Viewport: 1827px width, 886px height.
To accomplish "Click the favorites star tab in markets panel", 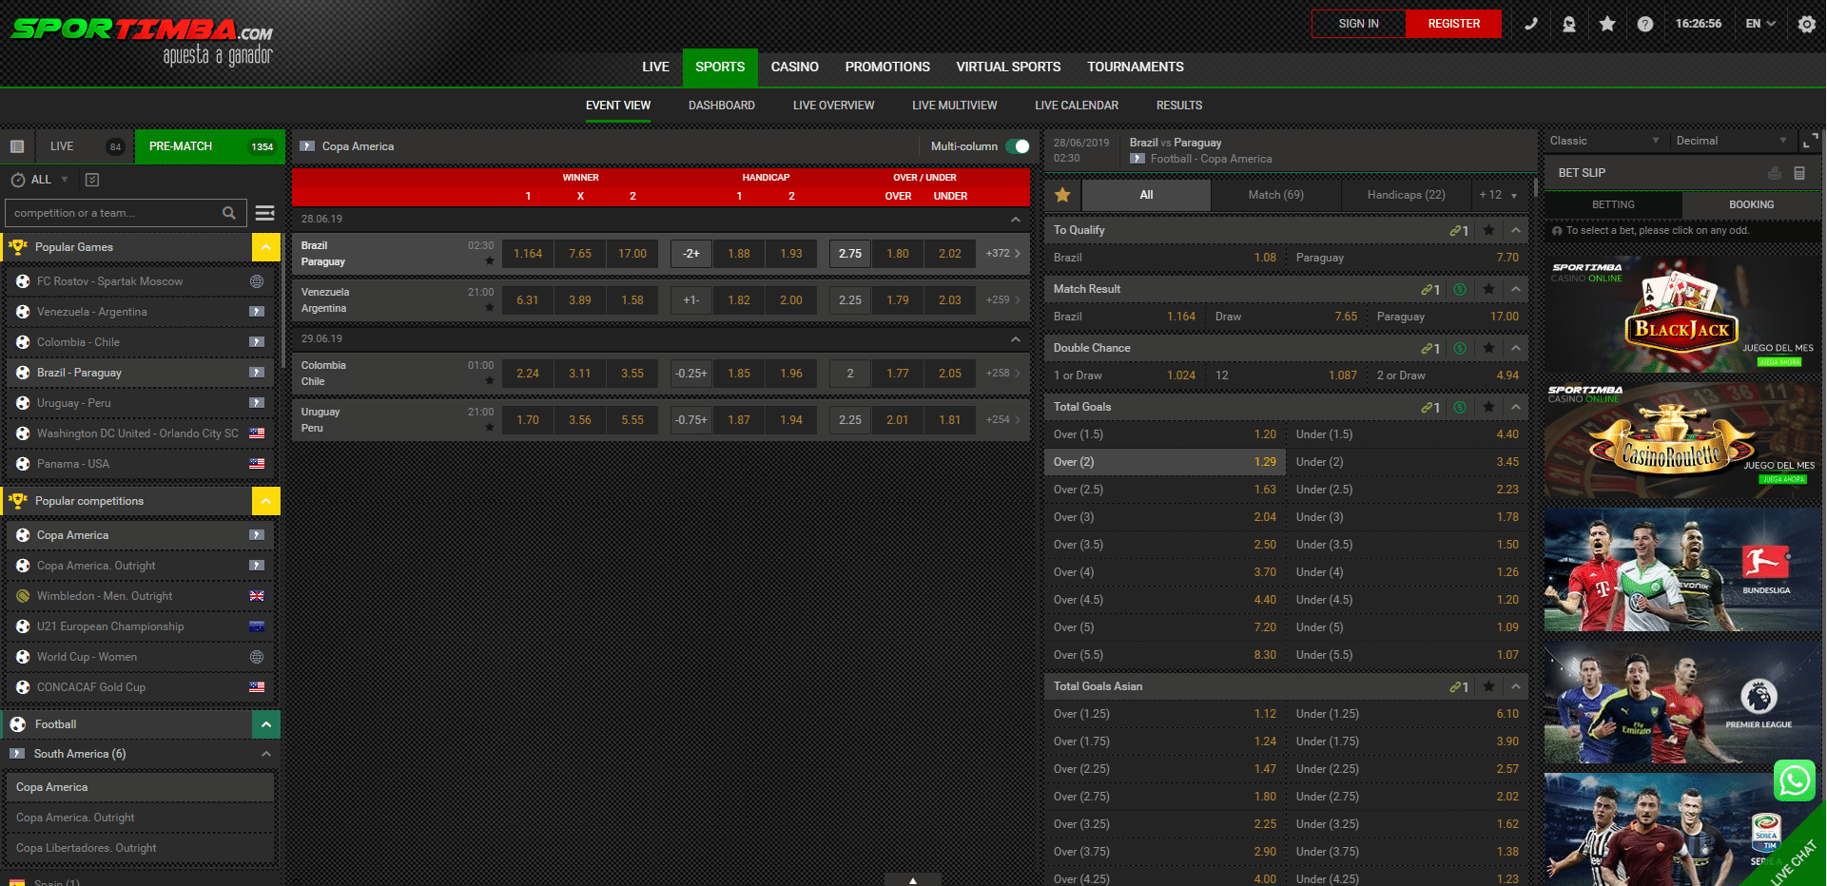I will 1062,195.
